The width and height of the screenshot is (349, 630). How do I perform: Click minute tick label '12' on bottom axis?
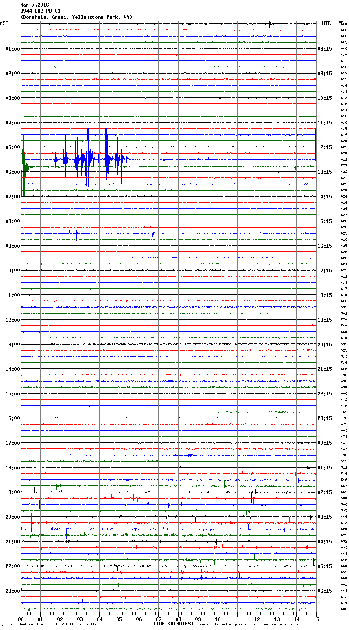pos(257,619)
